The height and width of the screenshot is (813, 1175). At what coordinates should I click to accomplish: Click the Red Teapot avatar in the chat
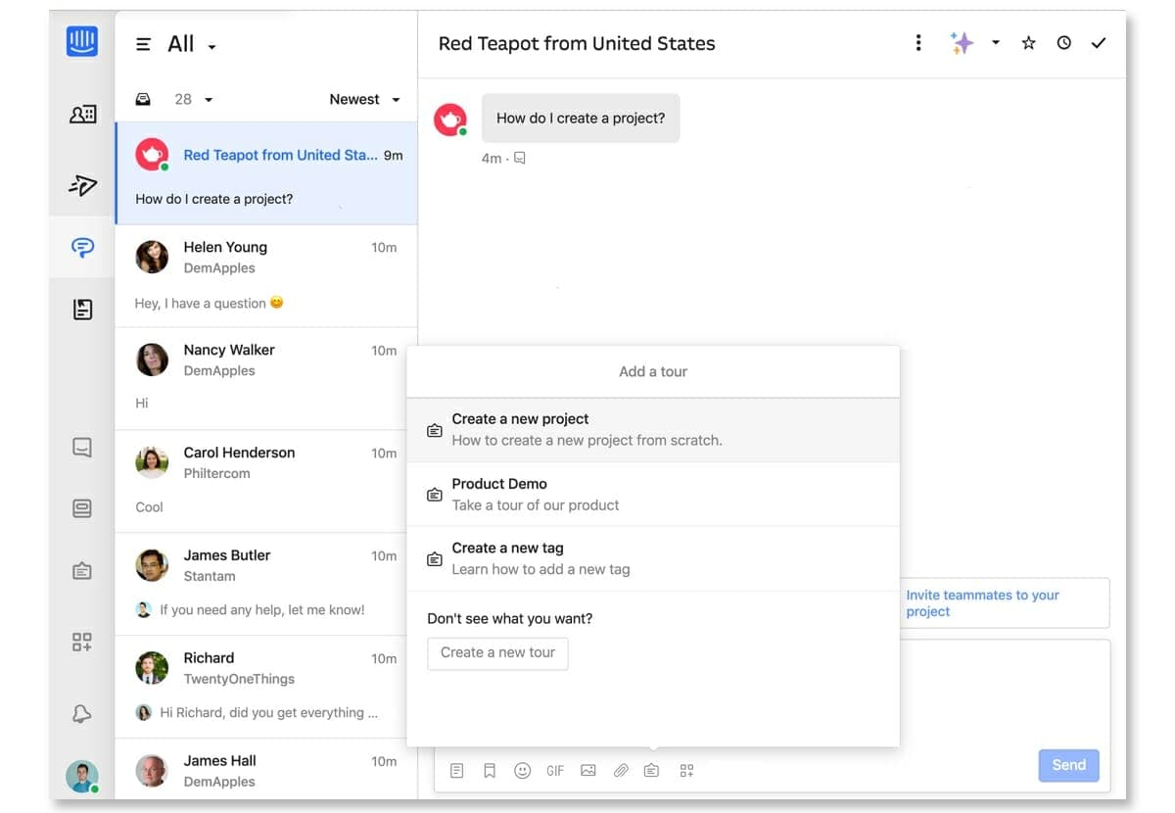(x=449, y=120)
